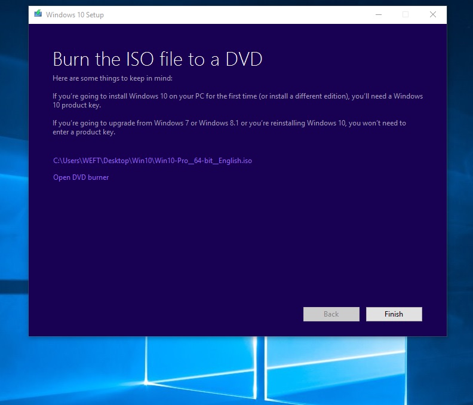Click the 'Burn the ISO file to a DVD' heading
This screenshot has width=473, height=405.
point(158,59)
